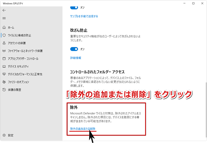Viewport: 207px width, 143px height.
Task: Maximize the Windows セキュリティ window
Action: click(193, 3)
